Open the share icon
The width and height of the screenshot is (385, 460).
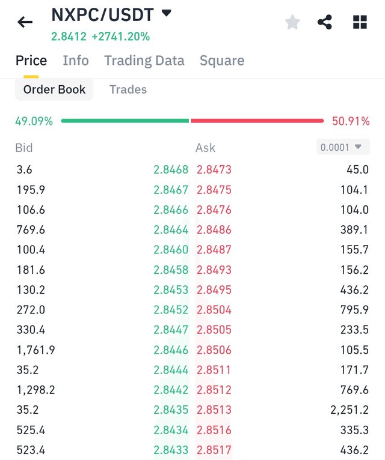pos(325,22)
